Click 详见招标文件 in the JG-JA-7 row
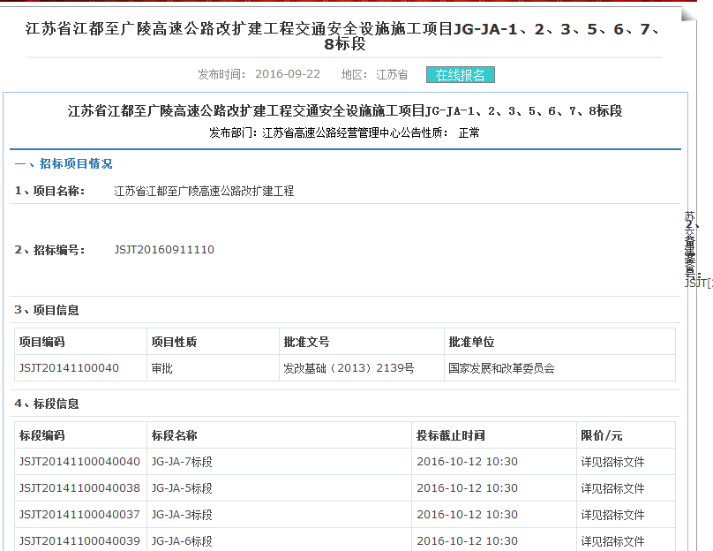The image size is (713, 551). pyautogui.click(x=612, y=462)
